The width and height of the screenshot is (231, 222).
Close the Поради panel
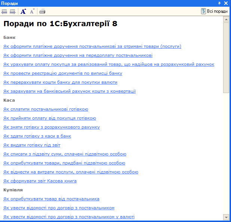click(226, 3)
